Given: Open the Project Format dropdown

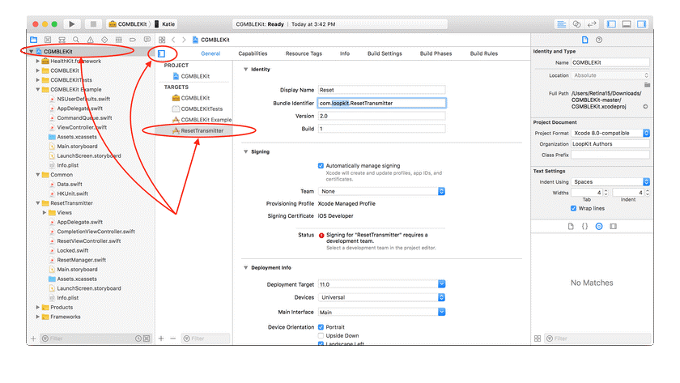Looking at the screenshot, I should (610, 133).
